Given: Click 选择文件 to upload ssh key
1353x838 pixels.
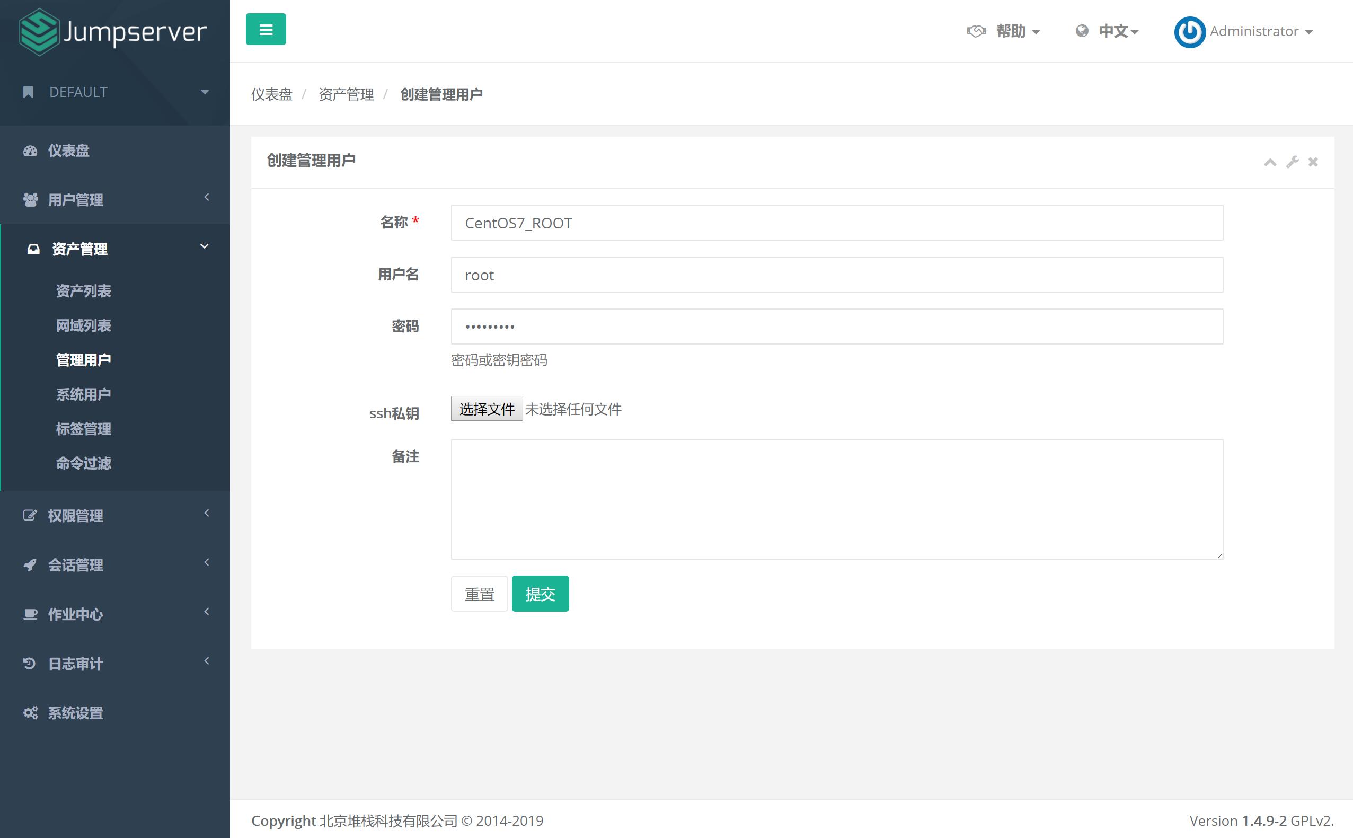Looking at the screenshot, I should click(487, 409).
